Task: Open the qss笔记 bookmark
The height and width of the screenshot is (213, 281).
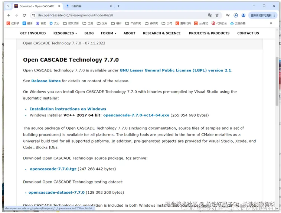Action: pos(201,23)
